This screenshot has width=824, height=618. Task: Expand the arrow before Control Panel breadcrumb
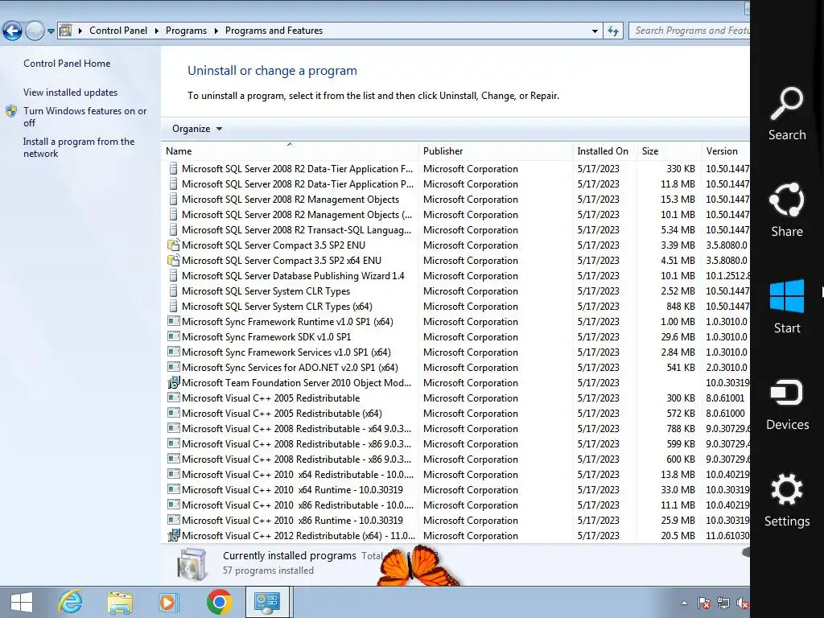(x=80, y=31)
